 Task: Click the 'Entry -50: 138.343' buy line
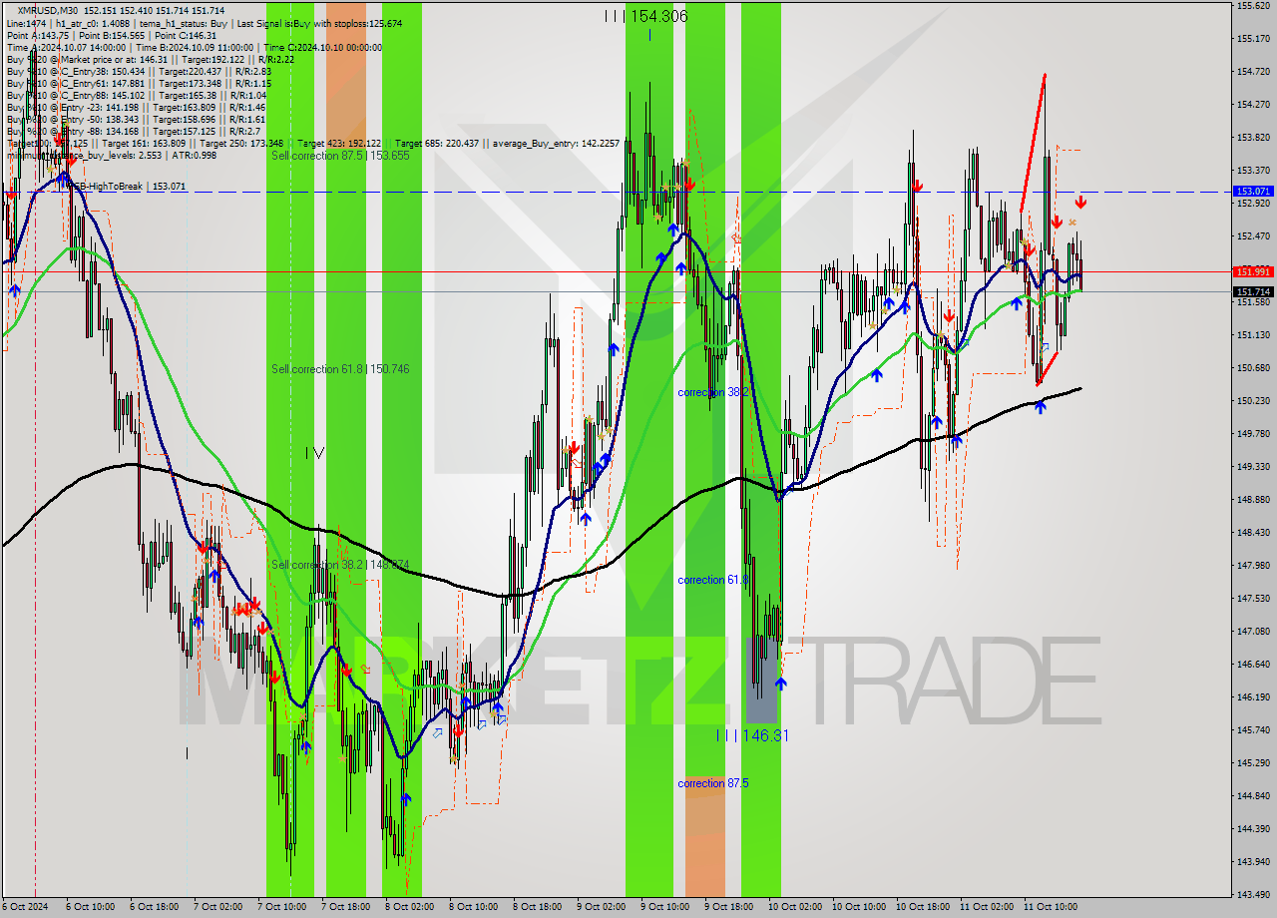coord(136,119)
